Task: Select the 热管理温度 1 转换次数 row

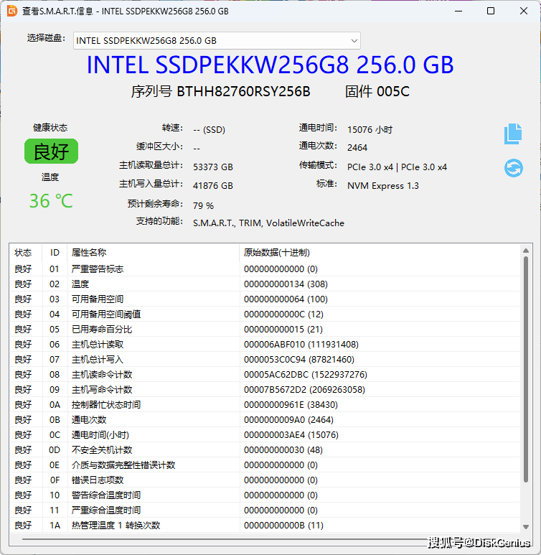Action: click(116, 526)
